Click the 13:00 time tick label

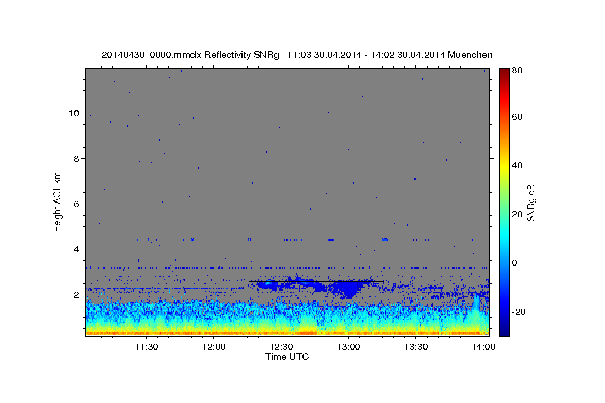348,347
